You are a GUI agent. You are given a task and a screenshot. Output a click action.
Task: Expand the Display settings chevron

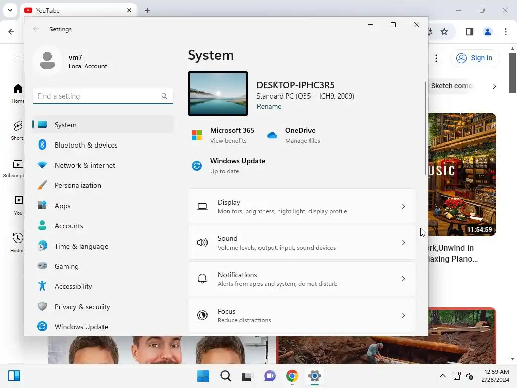point(403,206)
